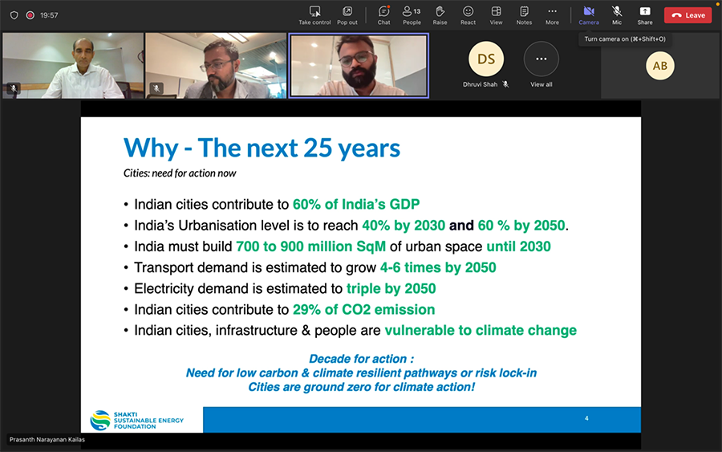The image size is (722, 452).
Task: Click the text 4-6 times by 2050
Action: click(x=438, y=267)
